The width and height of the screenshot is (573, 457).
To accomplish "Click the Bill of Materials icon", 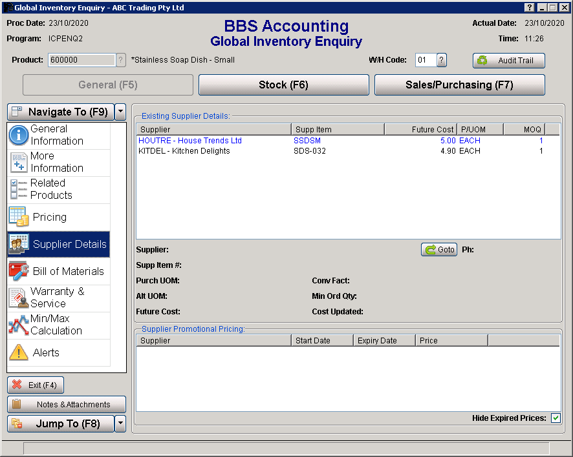I will pos(19,271).
